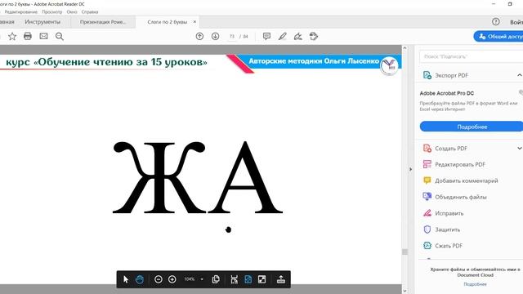This screenshot has height=294, width=523.
Task: Click the tools search field
Action: (x=471, y=56)
